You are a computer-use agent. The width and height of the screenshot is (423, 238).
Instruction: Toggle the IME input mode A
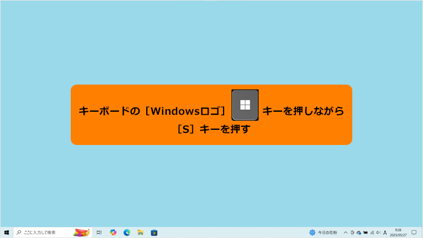click(385, 233)
